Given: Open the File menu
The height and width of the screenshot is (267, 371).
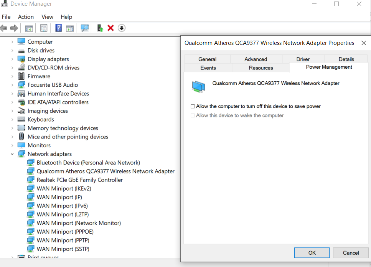Looking at the screenshot, I should point(6,17).
